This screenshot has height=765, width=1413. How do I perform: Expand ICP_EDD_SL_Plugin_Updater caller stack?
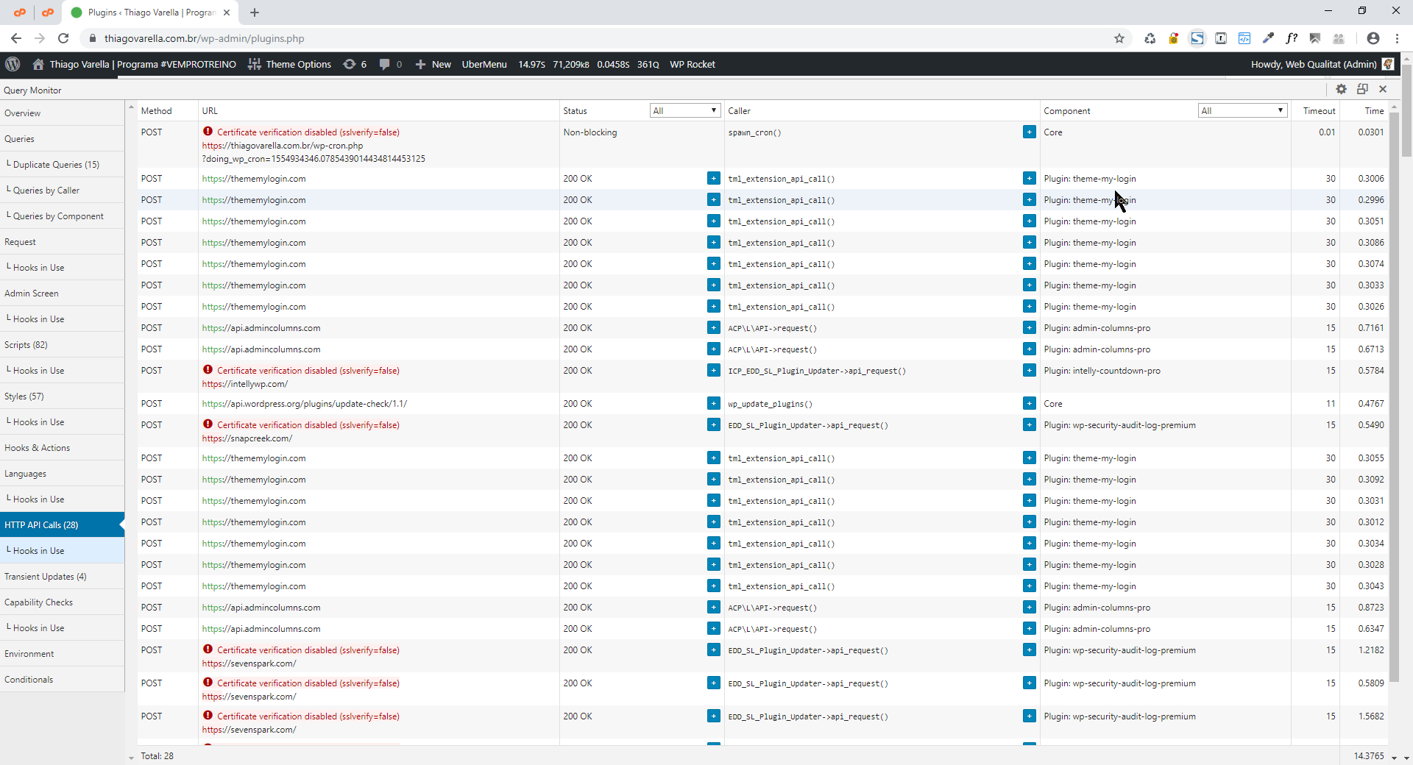[x=1029, y=371]
